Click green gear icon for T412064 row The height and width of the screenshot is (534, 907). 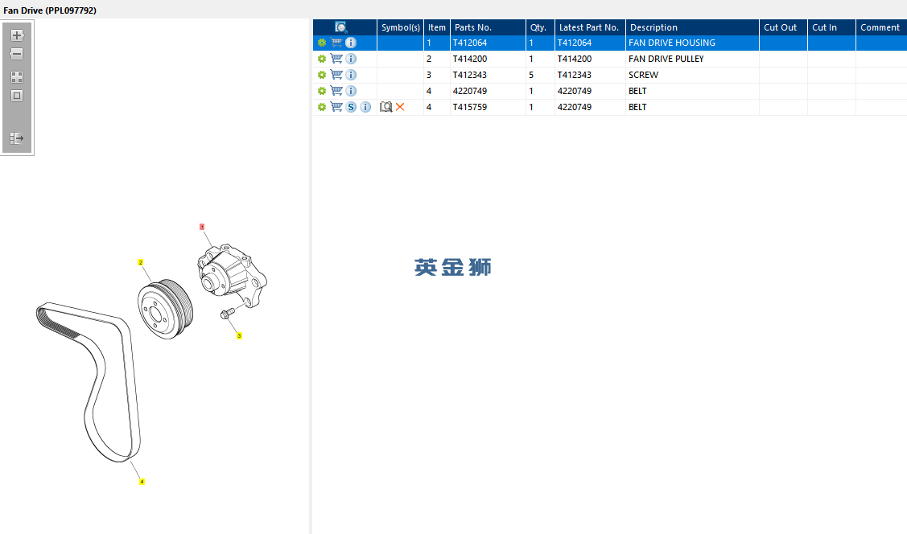coord(322,43)
